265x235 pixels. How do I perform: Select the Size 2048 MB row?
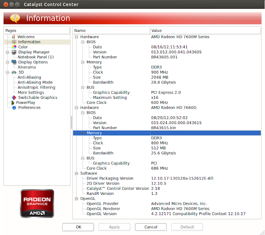click(167, 77)
